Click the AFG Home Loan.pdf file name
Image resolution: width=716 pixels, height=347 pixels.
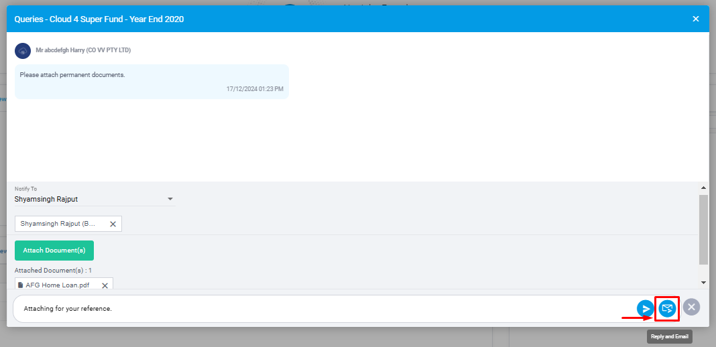tap(57, 285)
